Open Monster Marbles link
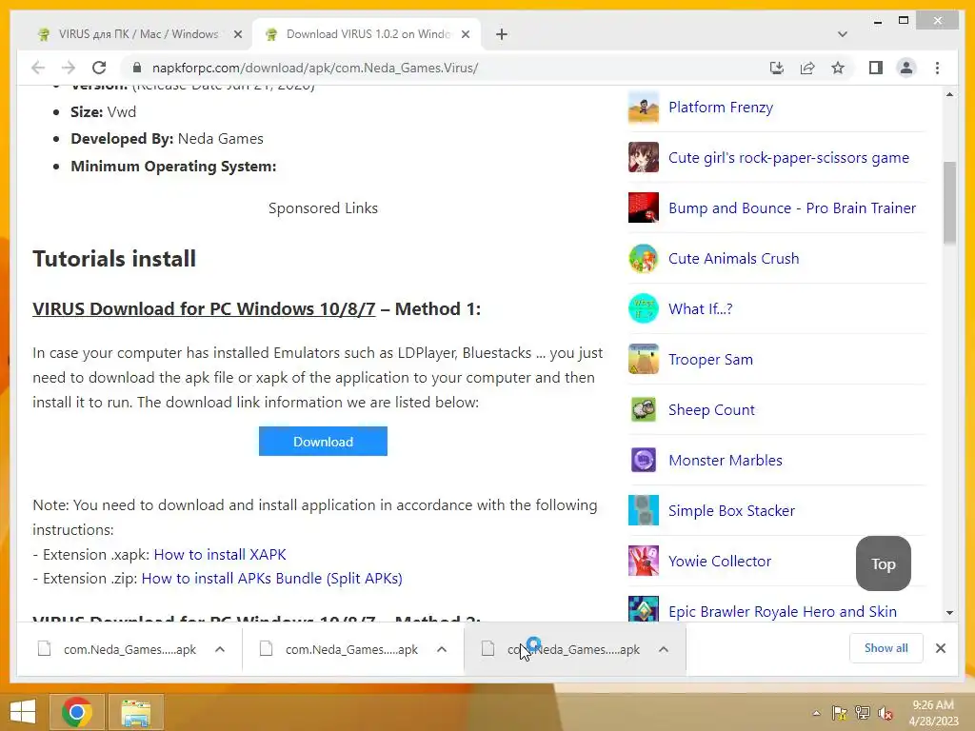Screen dimensions: 975x731 (726, 460)
